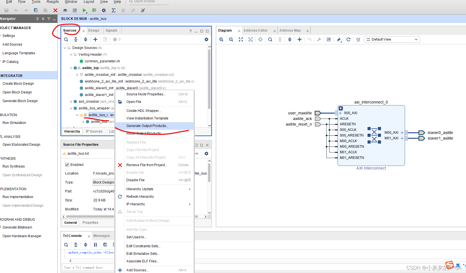Image resolution: width=466 pixels, height=273 pixels.
Task: Search the Sources panel with the magnifier icon
Action: [66, 39]
